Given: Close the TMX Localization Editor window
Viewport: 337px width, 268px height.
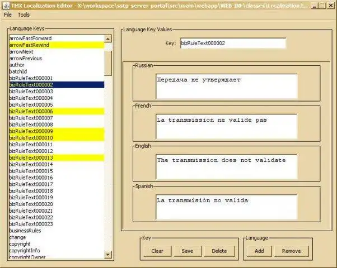Looking at the screenshot, I should [331, 6].
